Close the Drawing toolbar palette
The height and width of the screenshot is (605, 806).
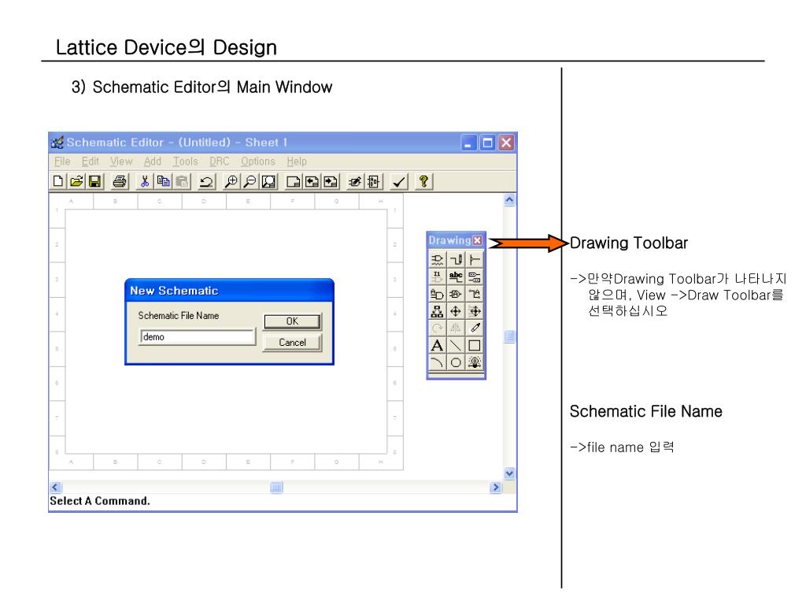(x=478, y=240)
